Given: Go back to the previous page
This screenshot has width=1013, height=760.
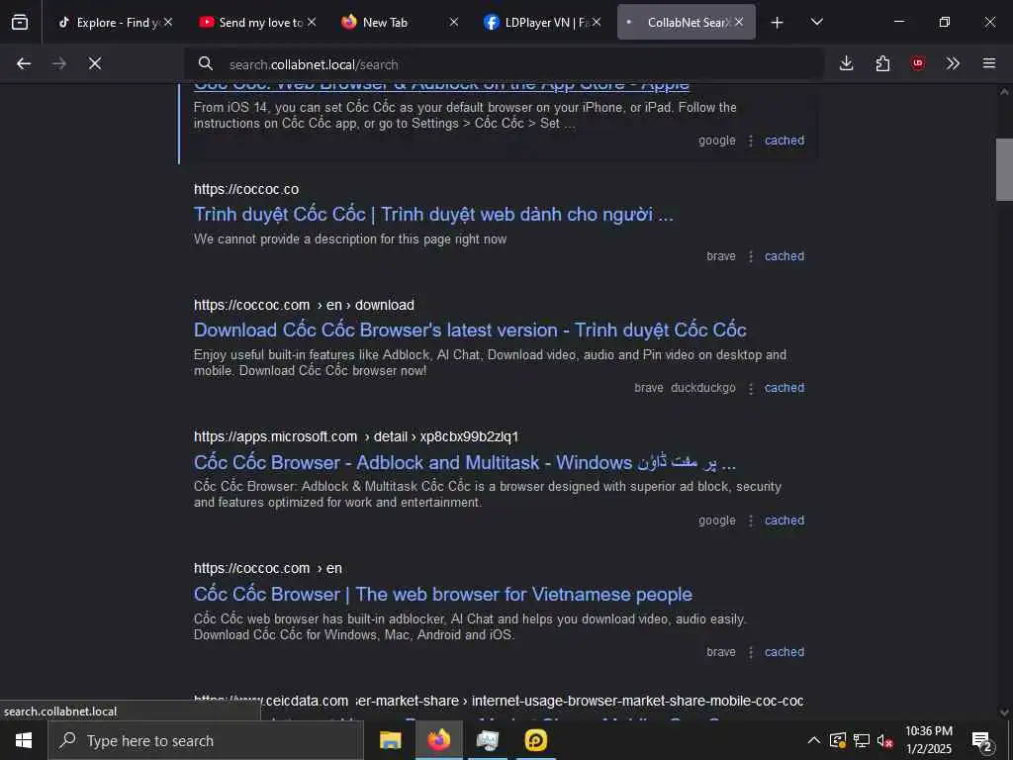Looking at the screenshot, I should pos(24,63).
